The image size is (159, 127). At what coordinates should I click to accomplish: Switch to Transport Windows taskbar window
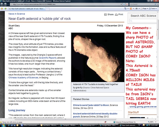[x=69, y=125]
